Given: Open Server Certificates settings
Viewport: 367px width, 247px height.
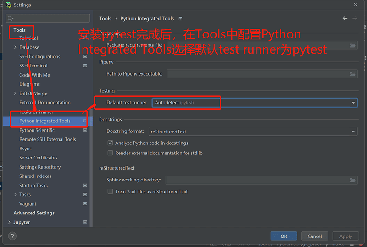Looking at the screenshot, I should [x=39, y=158].
